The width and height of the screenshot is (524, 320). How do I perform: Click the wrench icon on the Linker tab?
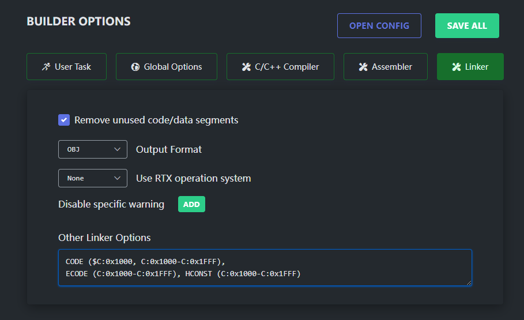pyautogui.click(x=457, y=67)
